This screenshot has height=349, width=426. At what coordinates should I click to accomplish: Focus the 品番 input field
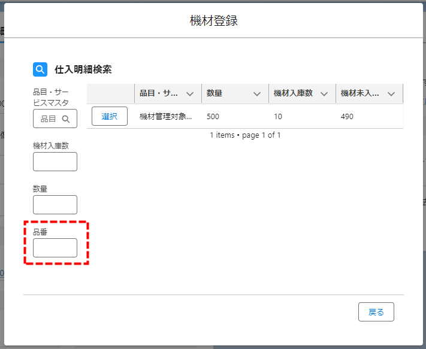(x=55, y=248)
